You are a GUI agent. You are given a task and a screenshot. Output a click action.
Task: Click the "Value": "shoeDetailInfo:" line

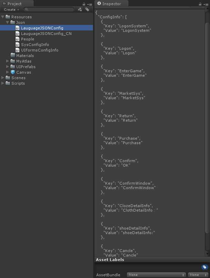(x=129, y=233)
